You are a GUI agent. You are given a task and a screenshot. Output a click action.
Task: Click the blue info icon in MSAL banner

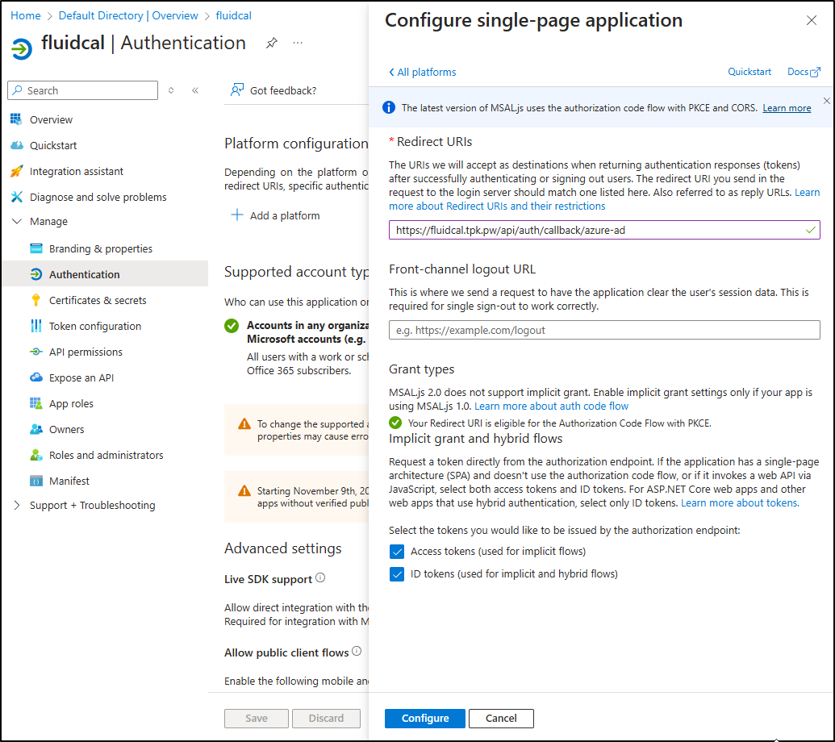389,107
